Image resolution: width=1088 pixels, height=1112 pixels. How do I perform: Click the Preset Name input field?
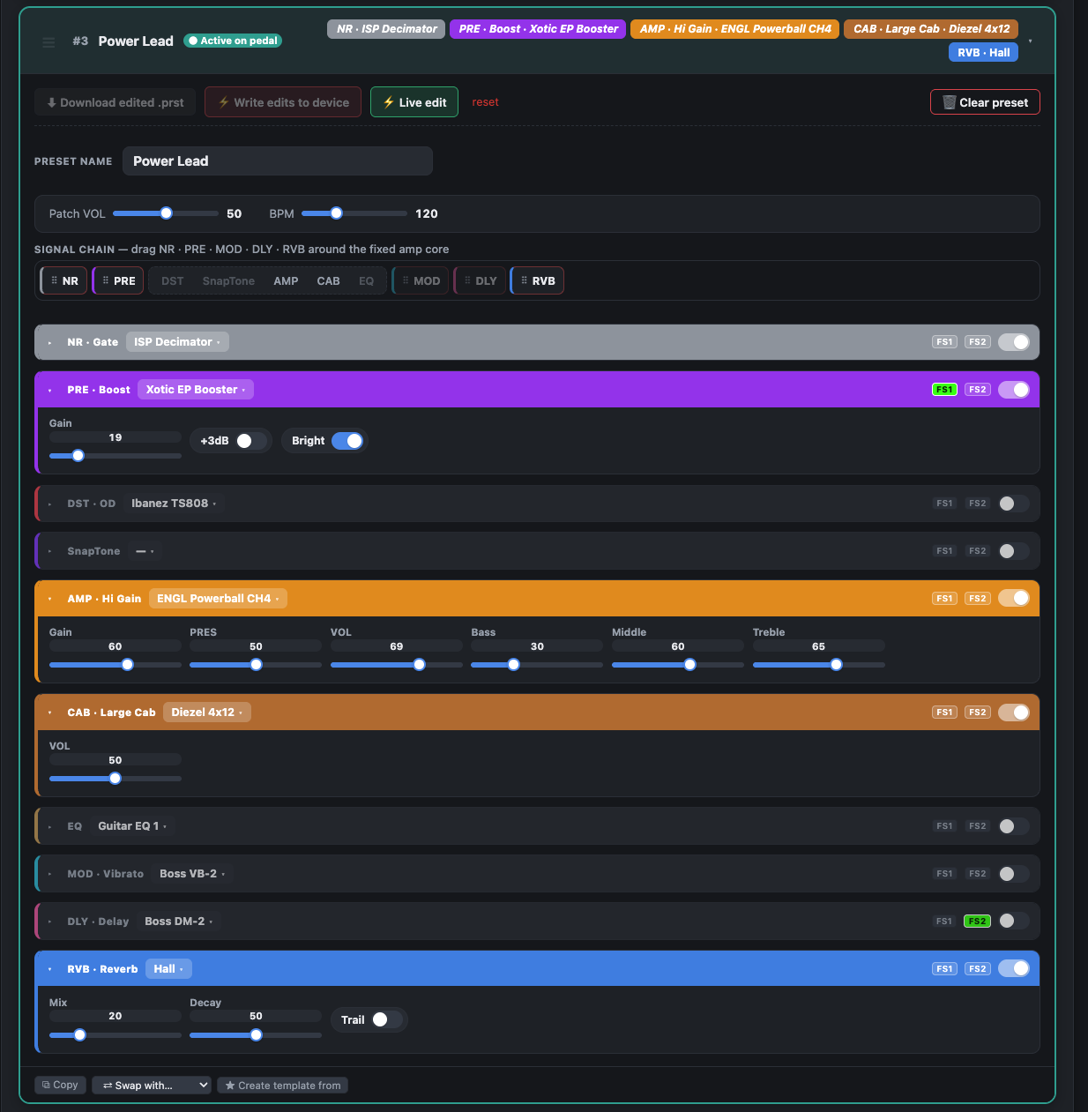(x=278, y=161)
